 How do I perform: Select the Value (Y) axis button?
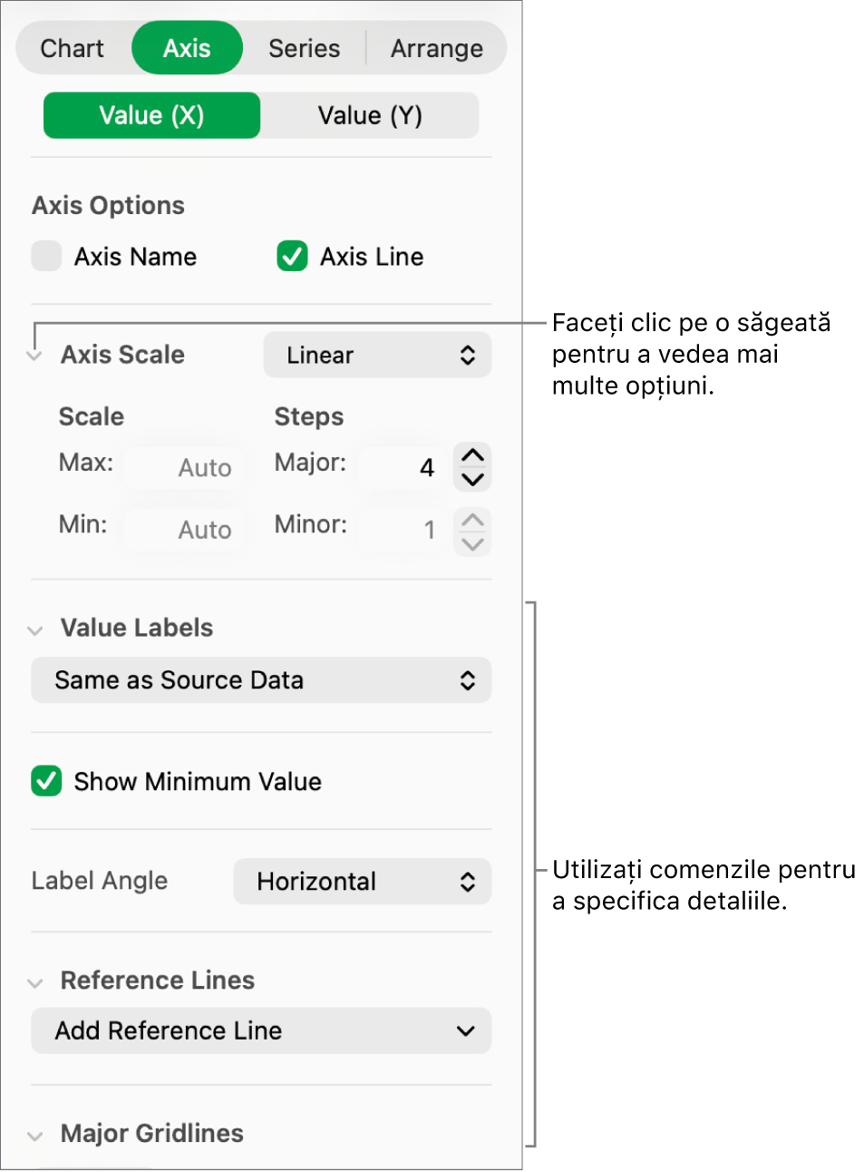[370, 115]
